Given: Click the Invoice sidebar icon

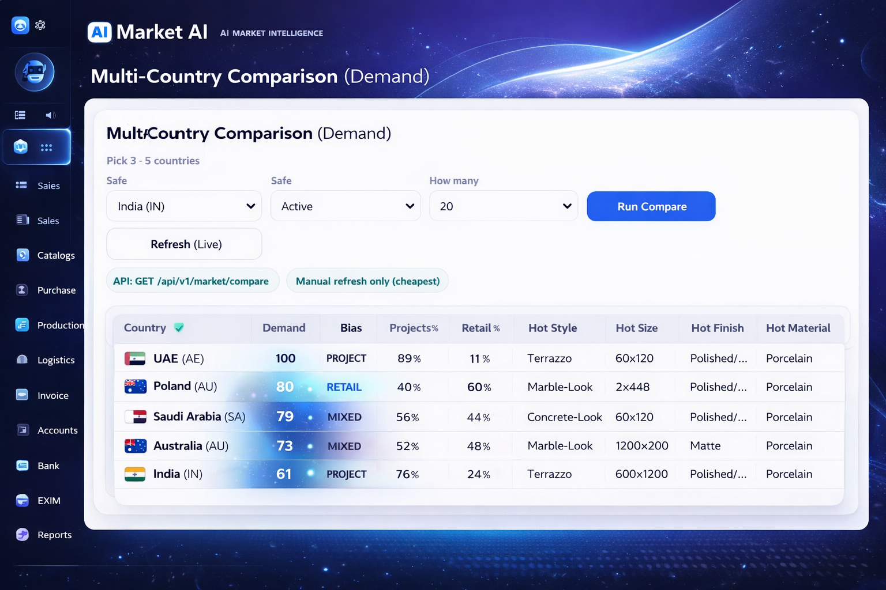Looking at the screenshot, I should 22,395.
